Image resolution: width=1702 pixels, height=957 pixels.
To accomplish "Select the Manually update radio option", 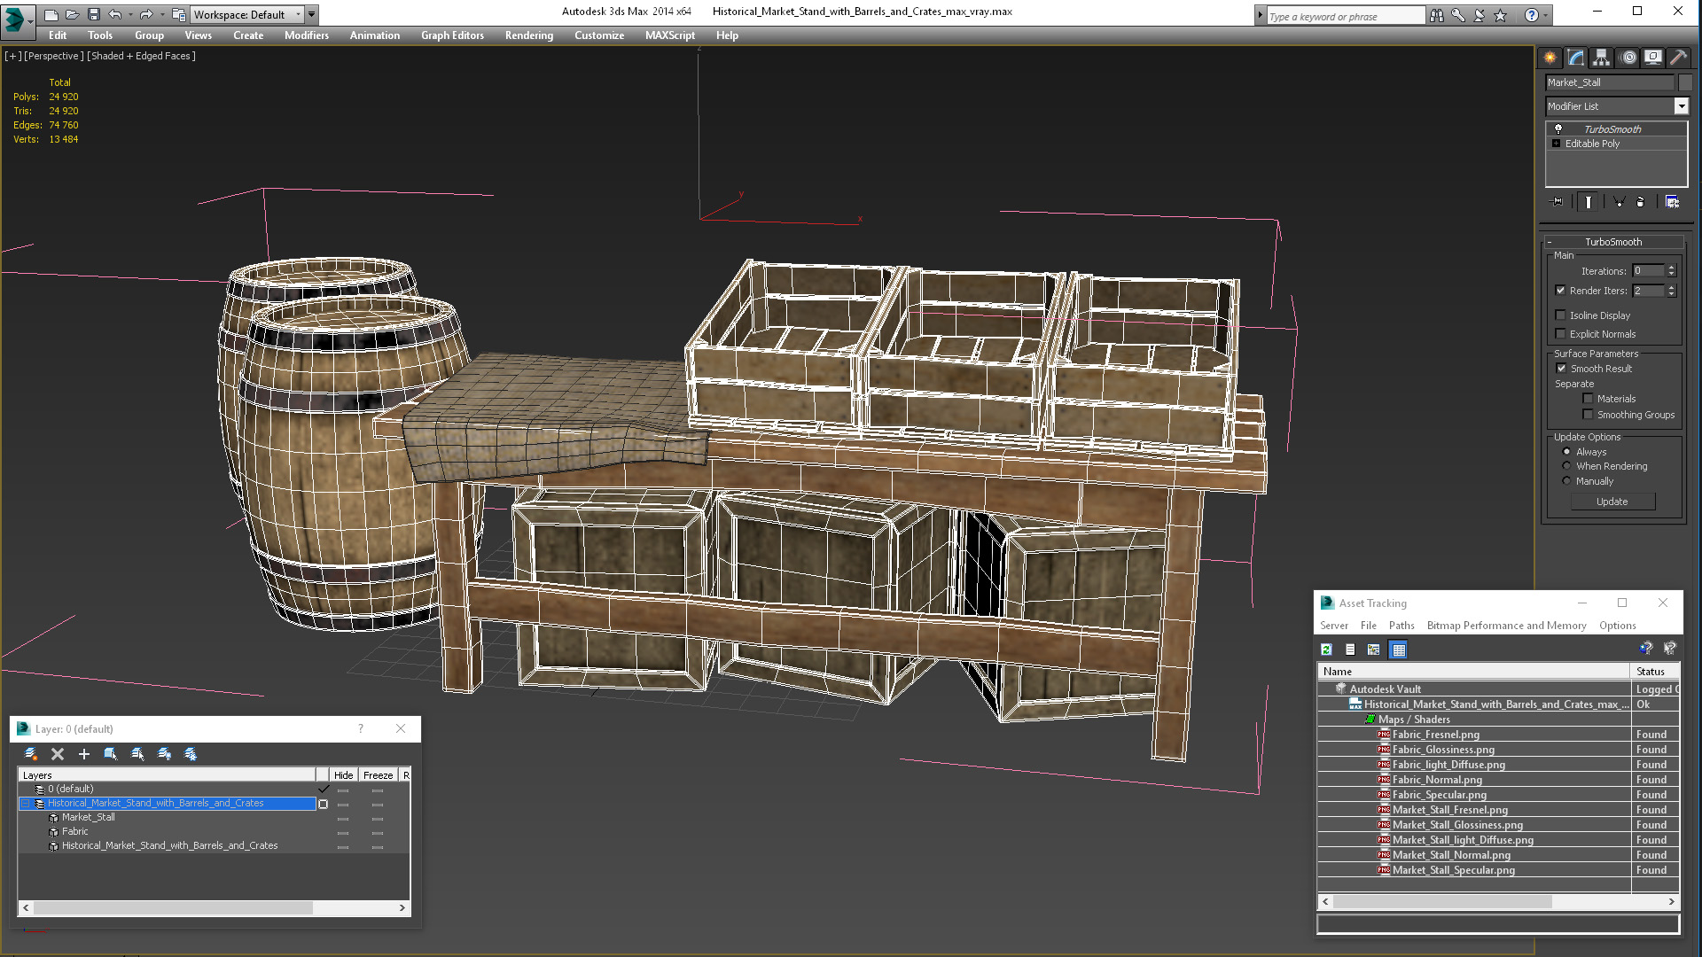I will click(1566, 481).
